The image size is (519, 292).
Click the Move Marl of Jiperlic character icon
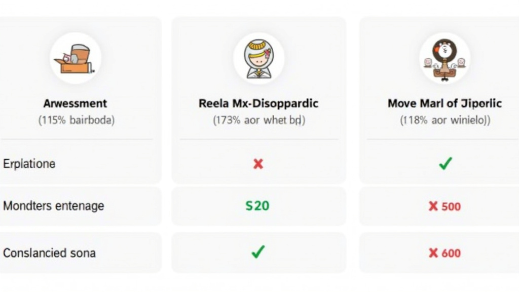pos(444,57)
